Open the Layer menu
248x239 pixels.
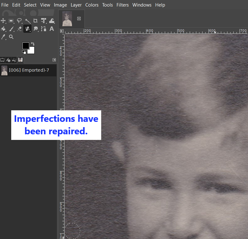click(x=76, y=5)
